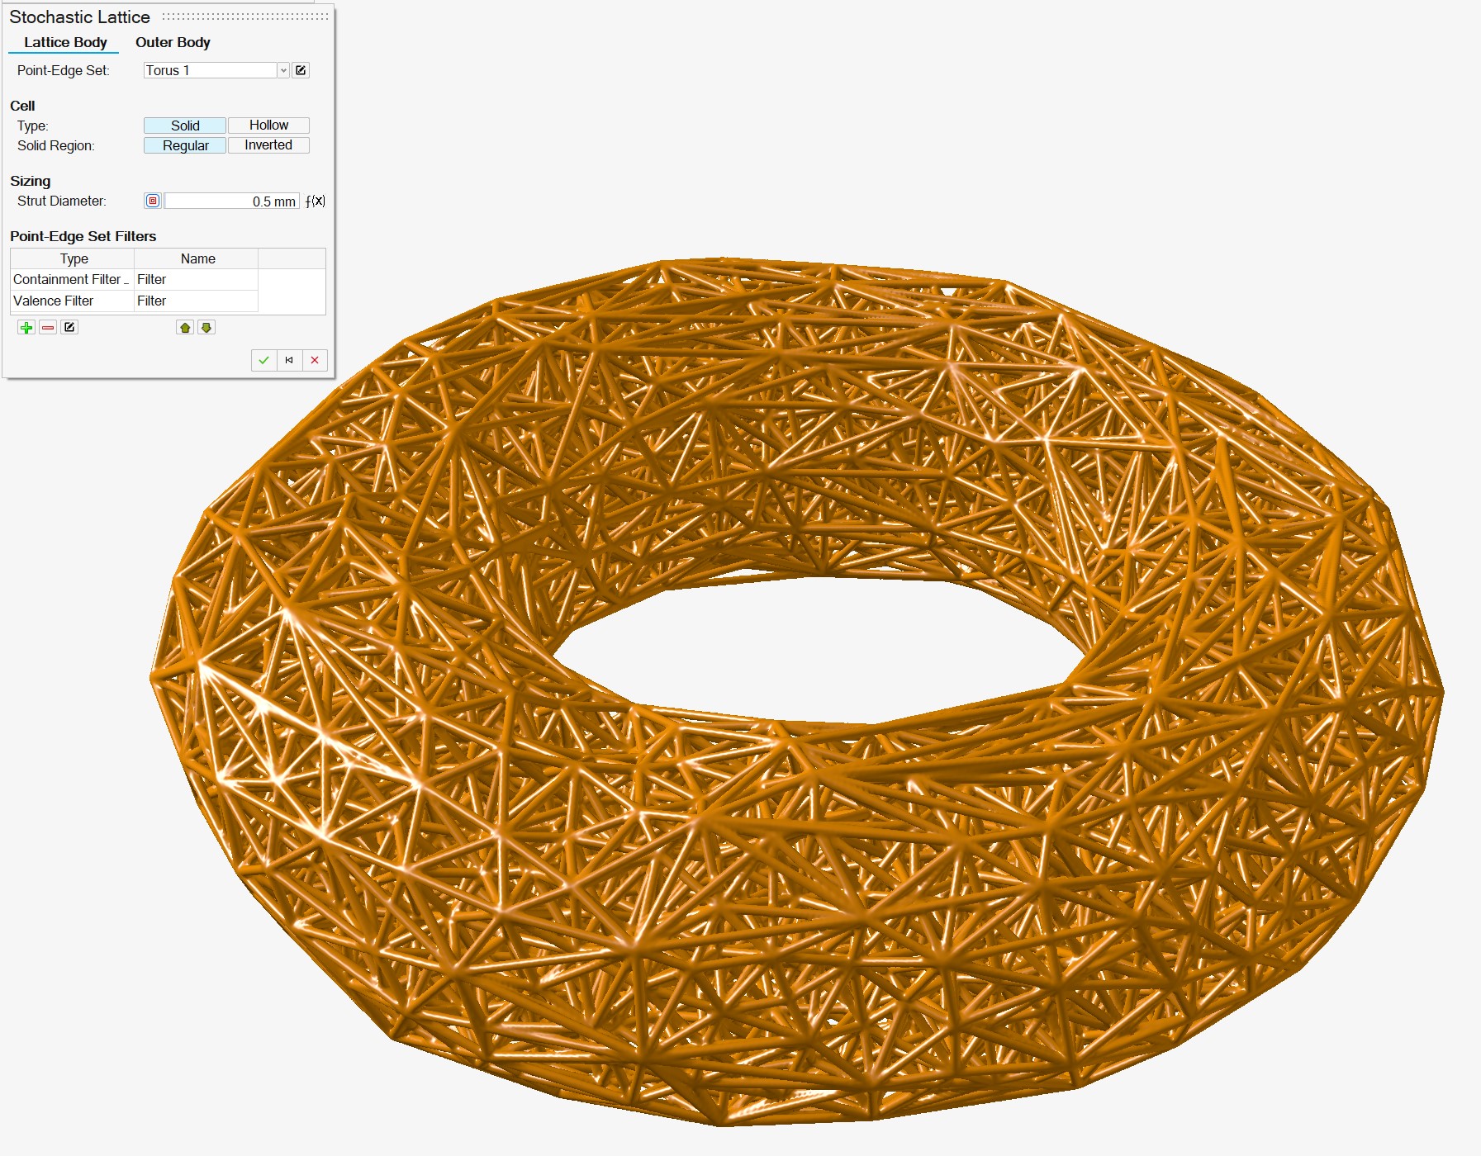Image resolution: width=1481 pixels, height=1156 pixels.
Task: Move the filter down in the list
Action: click(x=206, y=328)
